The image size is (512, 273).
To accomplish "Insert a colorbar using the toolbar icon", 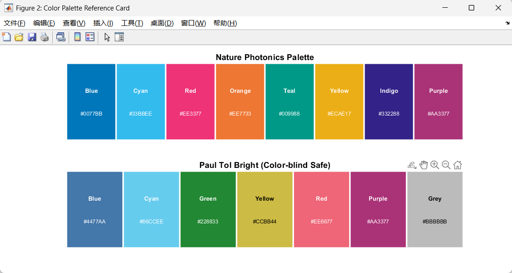I will pos(77,37).
